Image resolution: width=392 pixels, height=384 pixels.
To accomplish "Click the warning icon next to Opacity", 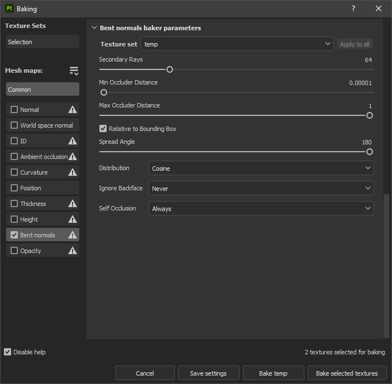I will point(73,251).
